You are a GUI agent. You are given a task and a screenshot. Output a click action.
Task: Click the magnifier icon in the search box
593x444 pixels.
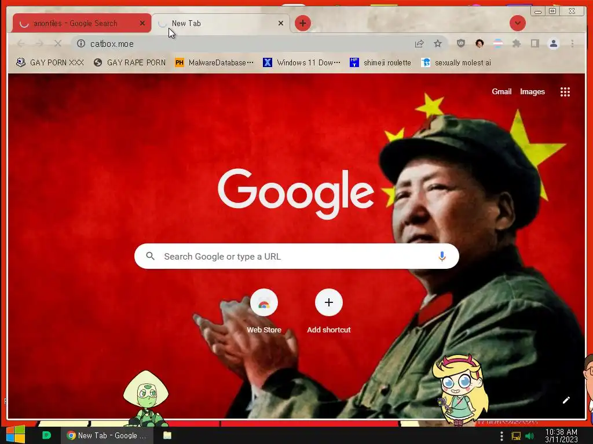[150, 256]
